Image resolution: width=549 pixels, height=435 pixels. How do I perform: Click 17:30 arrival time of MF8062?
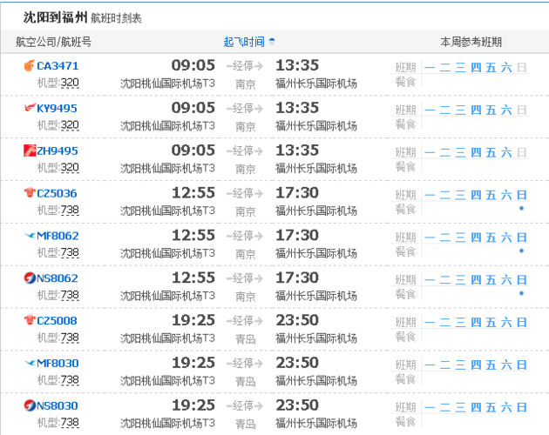pos(297,235)
